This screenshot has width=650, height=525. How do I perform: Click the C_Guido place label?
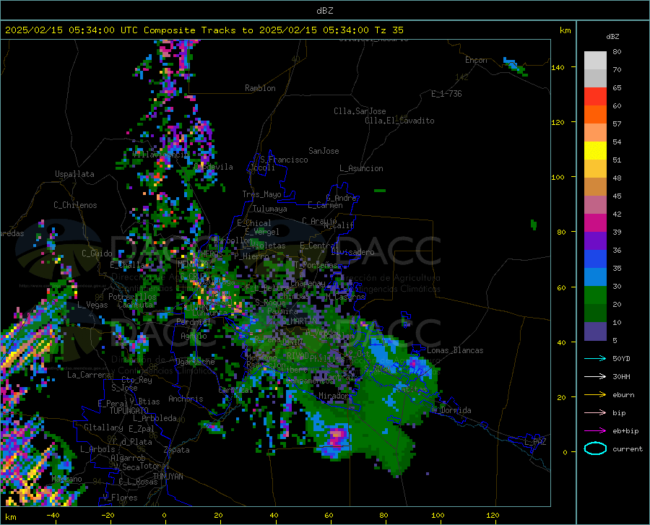pos(97,253)
